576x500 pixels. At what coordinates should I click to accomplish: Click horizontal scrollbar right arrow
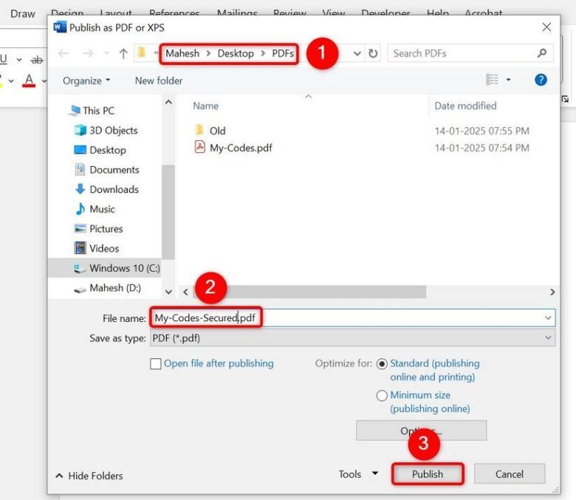pyautogui.click(x=552, y=292)
